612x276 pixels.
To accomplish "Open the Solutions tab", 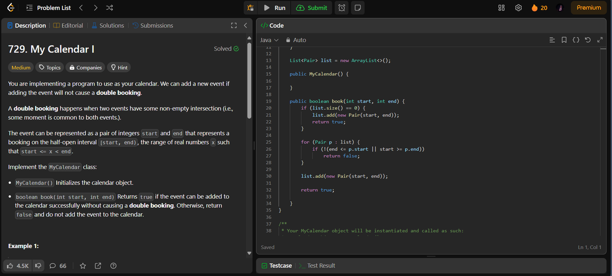I will (x=108, y=26).
